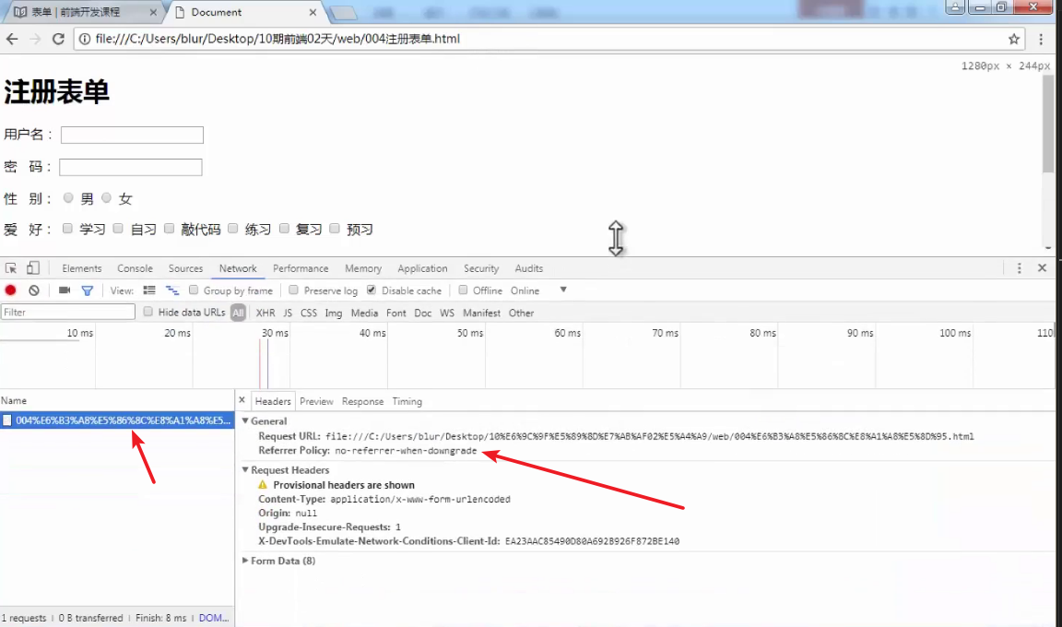Open the Security panel
This screenshot has height=627, width=1062.
(481, 268)
